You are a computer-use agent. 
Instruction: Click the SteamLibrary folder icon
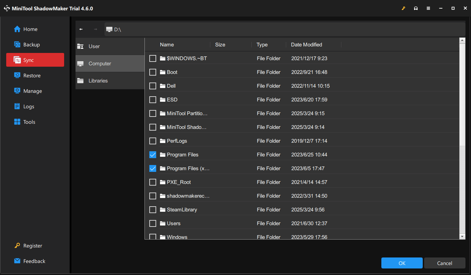point(163,210)
